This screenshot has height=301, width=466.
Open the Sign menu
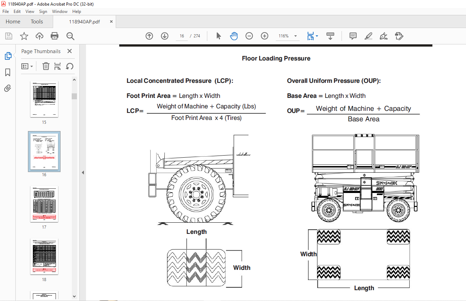[x=43, y=12]
